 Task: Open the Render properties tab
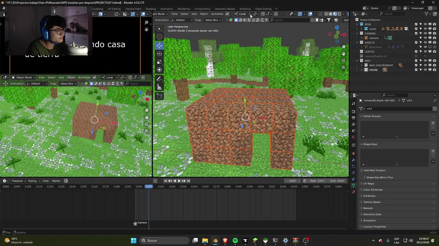(x=354, y=111)
